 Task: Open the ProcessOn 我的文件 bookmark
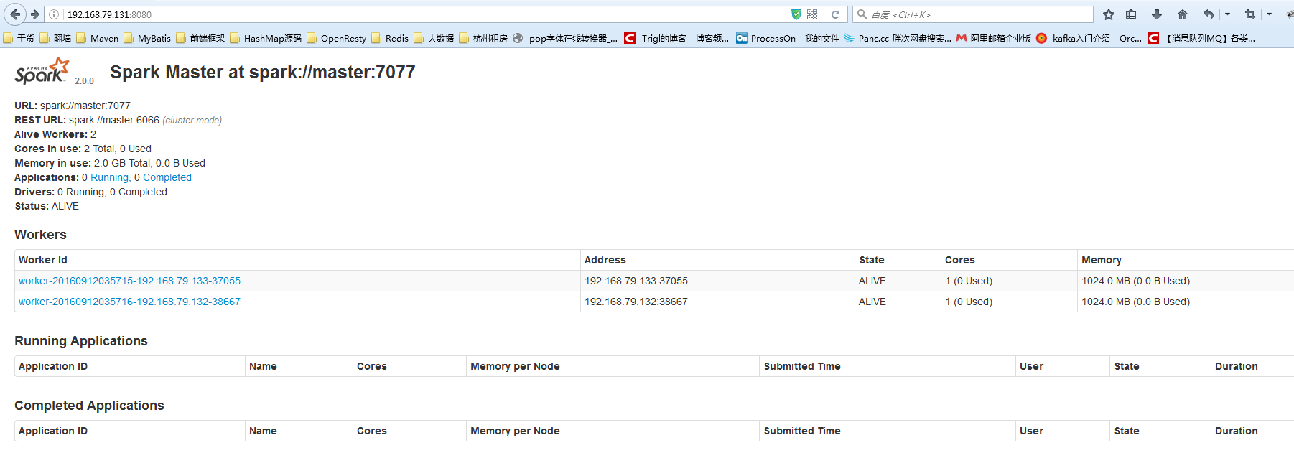(x=788, y=38)
